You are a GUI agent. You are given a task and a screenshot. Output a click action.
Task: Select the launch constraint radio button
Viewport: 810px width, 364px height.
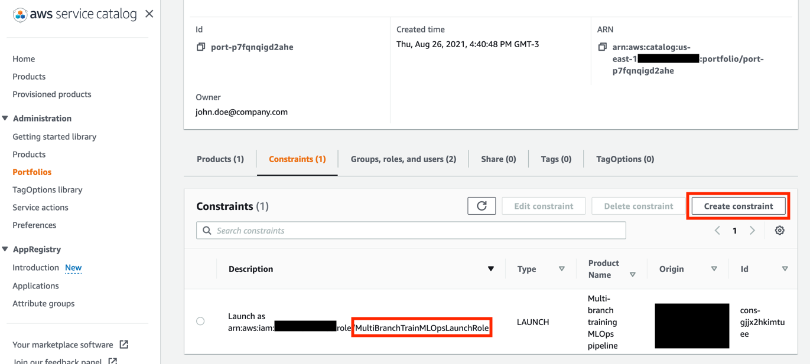coord(200,322)
